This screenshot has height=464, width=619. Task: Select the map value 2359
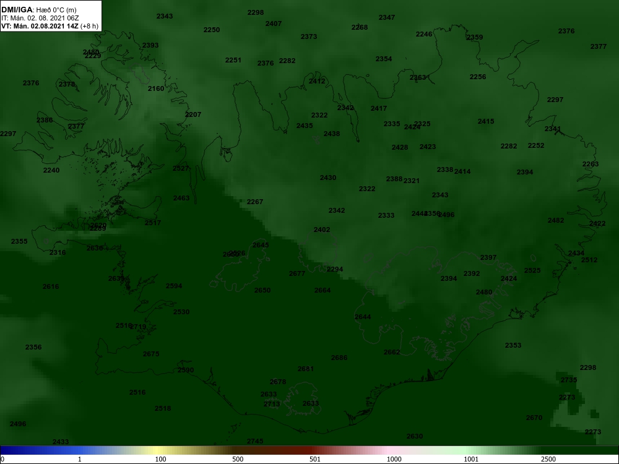pos(475,38)
